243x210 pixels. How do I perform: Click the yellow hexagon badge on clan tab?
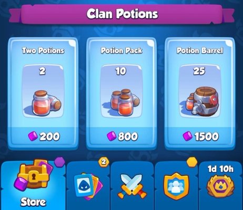[192, 162]
